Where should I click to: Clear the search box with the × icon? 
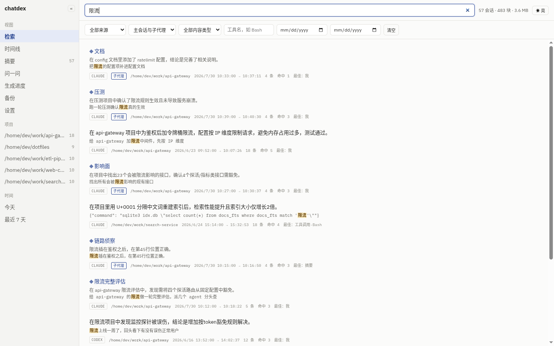pyautogui.click(x=467, y=10)
